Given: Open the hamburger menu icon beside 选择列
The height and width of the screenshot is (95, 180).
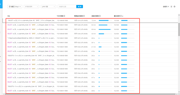Looking at the screenshot, I should (x=171, y=7).
